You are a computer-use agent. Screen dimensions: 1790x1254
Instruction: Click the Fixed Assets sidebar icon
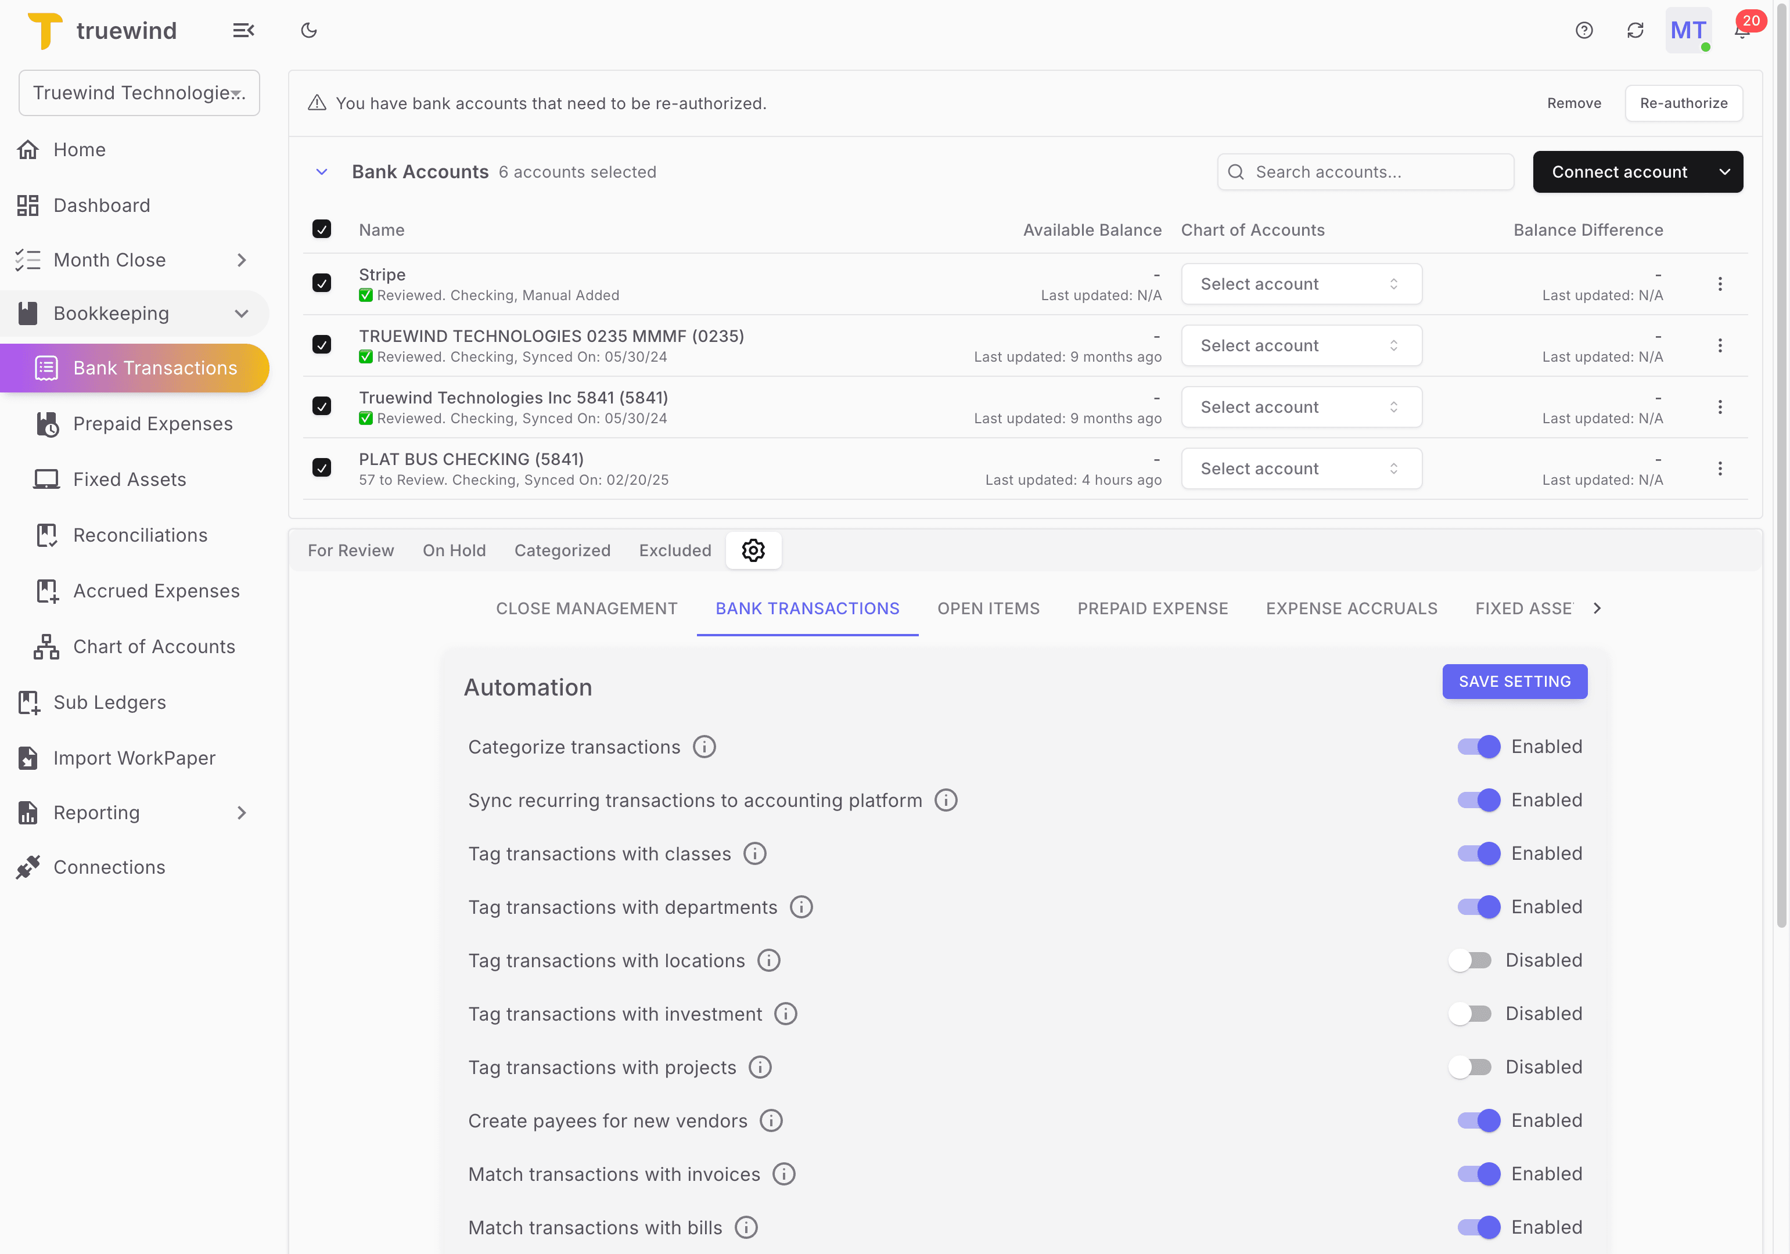47,478
